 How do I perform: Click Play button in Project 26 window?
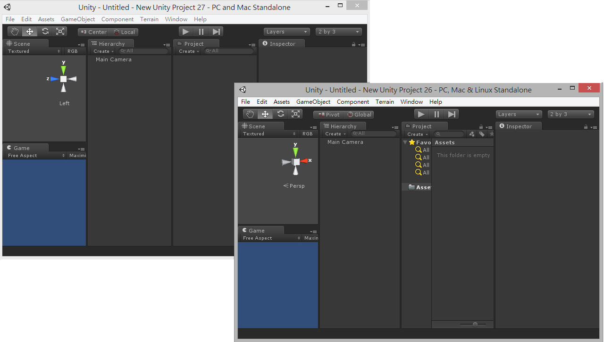421,114
